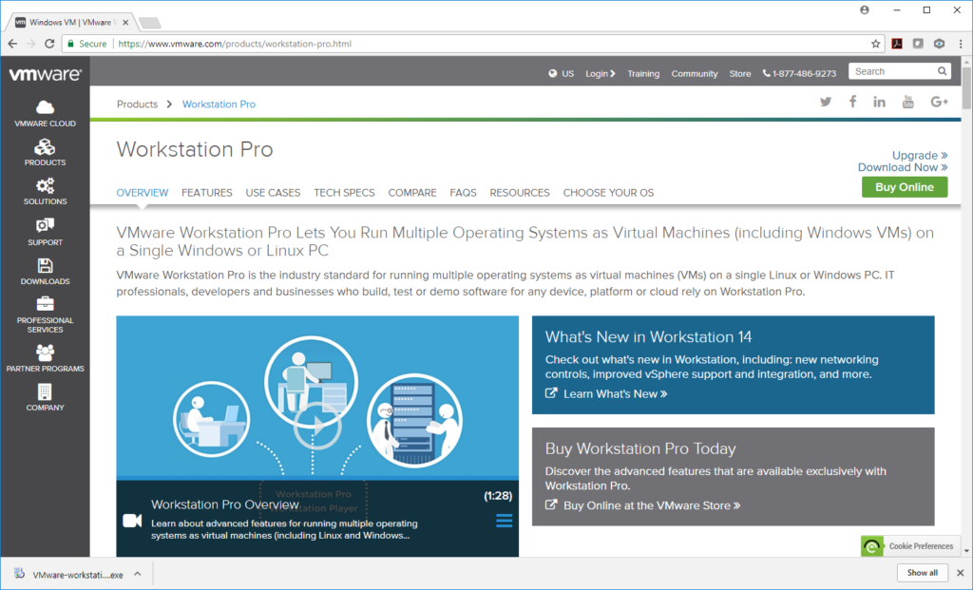Click the Store link in header

click(x=739, y=73)
